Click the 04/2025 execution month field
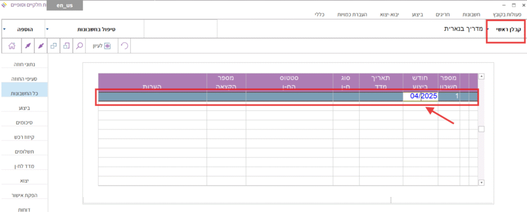This screenshot has width=527, height=212. pos(420,96)
